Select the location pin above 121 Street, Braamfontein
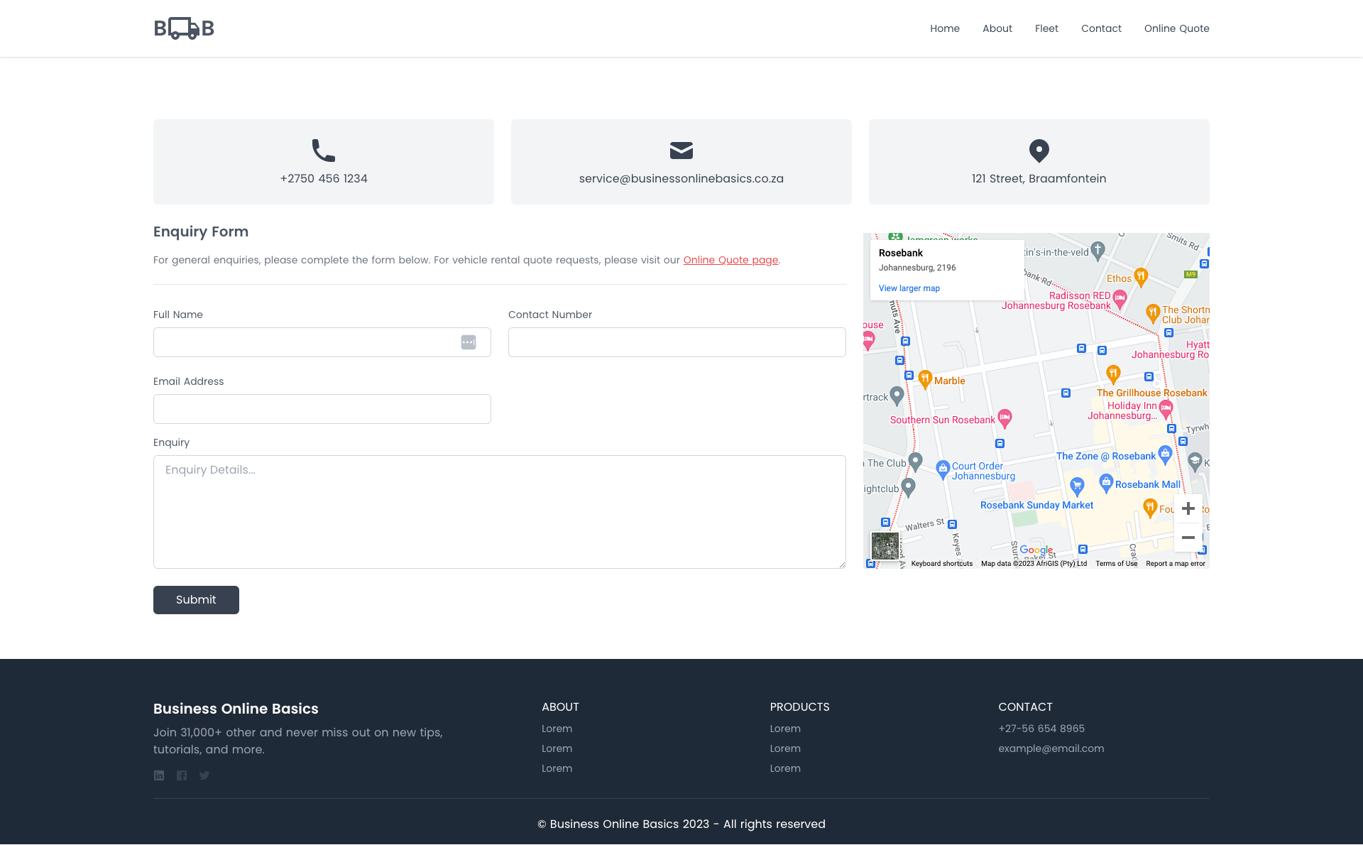The image size is (1363, 845). click(x=1039, y=150)
